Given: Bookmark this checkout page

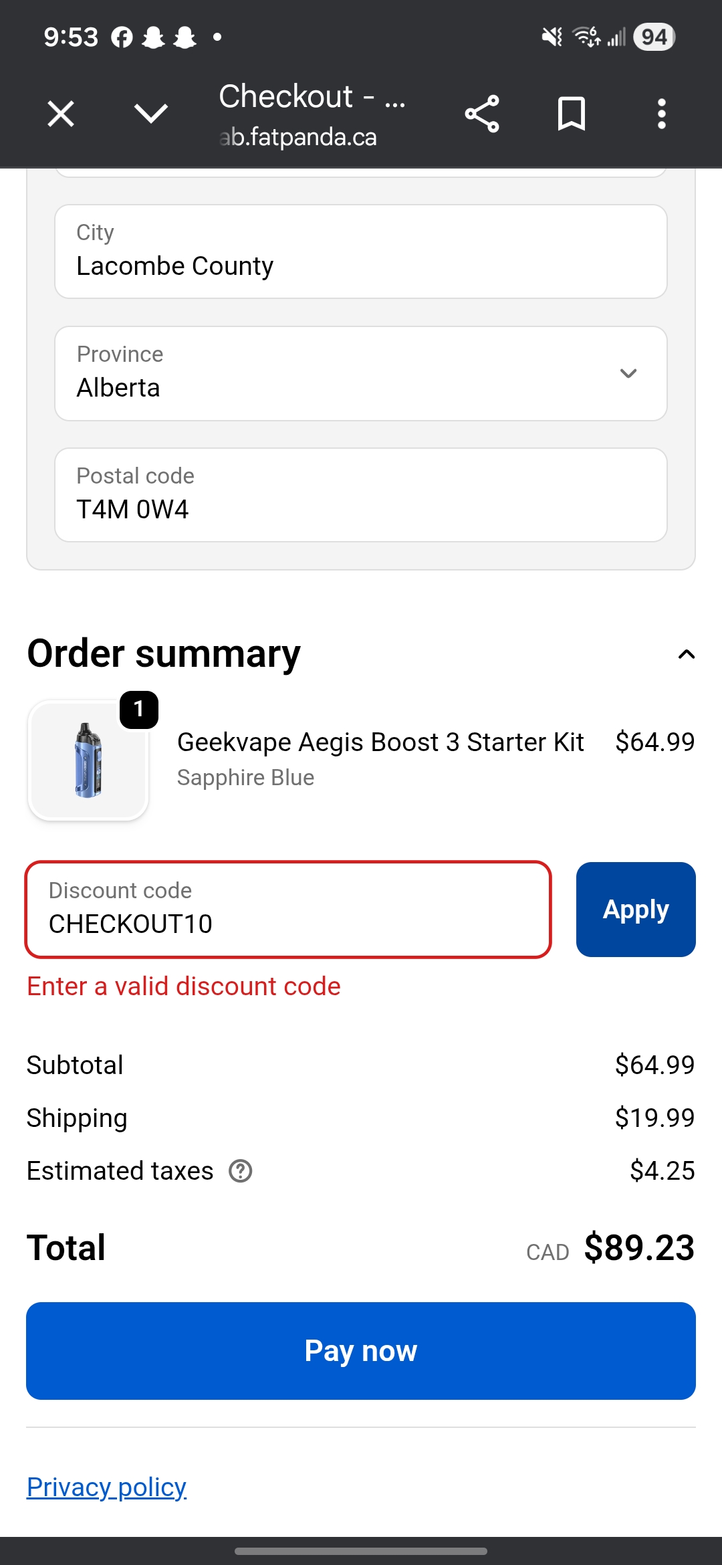Looking at the screenshot, I should 572,114.
